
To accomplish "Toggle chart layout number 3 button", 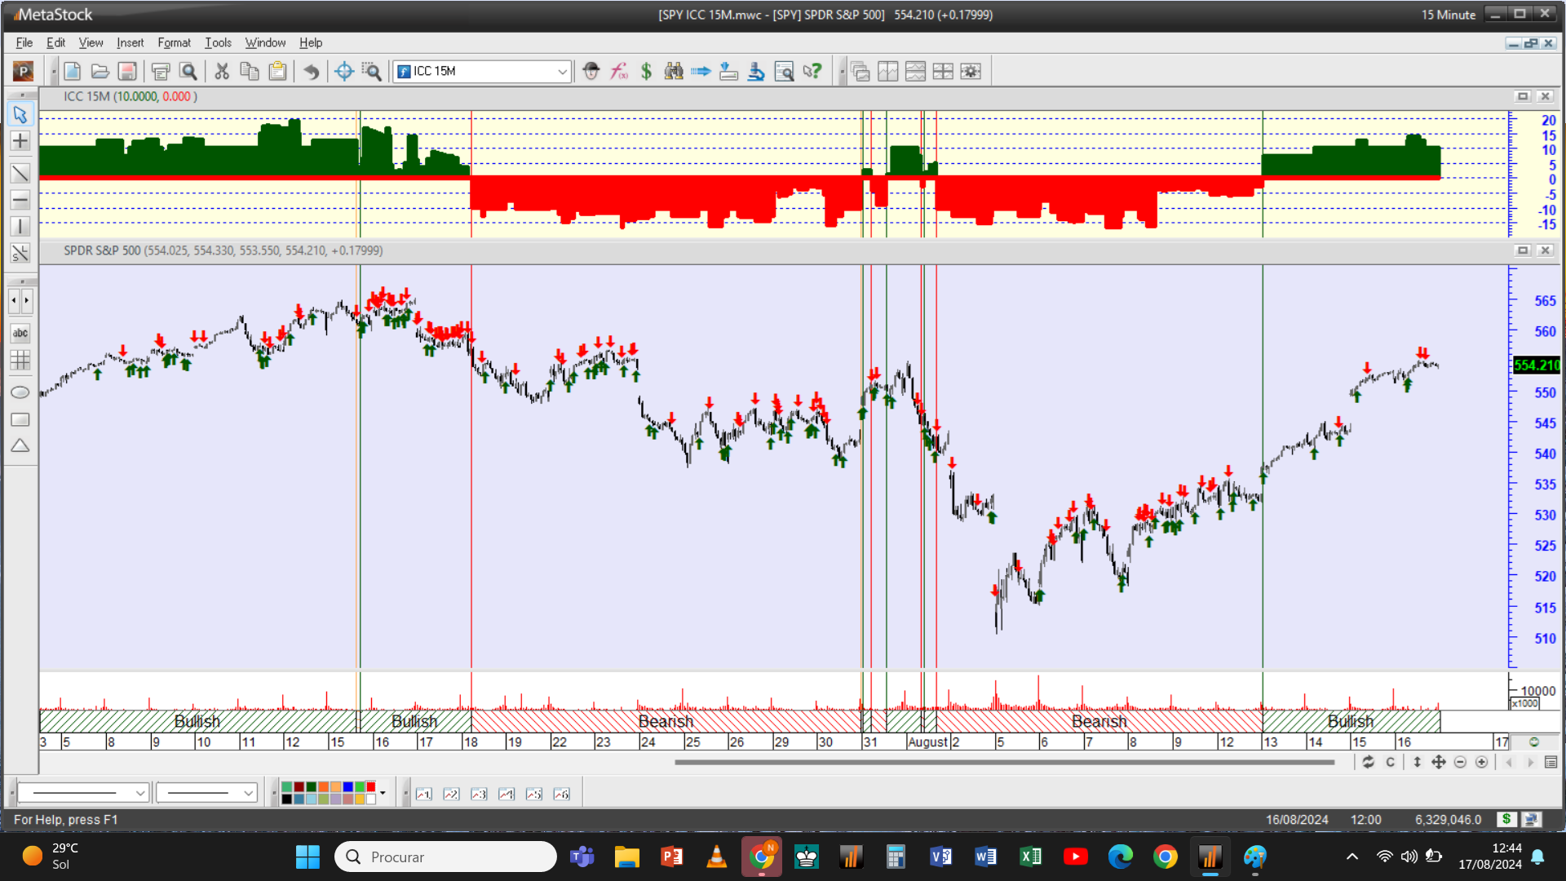I will (479, 794).
